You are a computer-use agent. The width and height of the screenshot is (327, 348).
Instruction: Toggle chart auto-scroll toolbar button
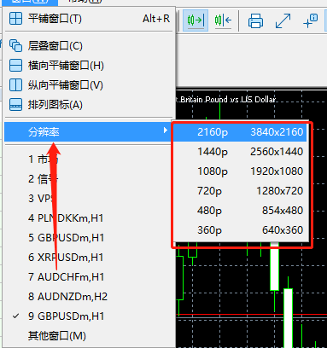click(x=196, y=20)
